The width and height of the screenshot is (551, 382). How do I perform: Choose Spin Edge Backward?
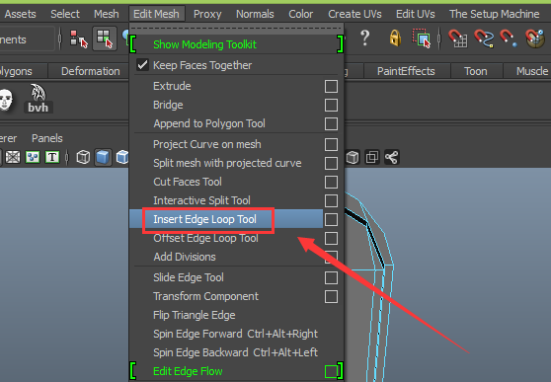235,352
